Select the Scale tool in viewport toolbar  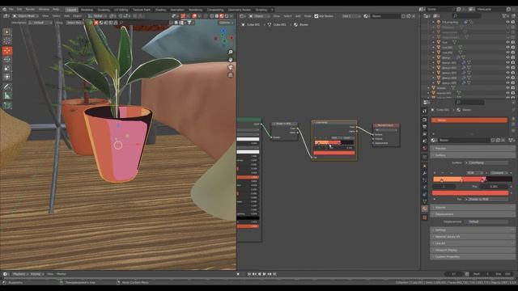click(7, 68)
